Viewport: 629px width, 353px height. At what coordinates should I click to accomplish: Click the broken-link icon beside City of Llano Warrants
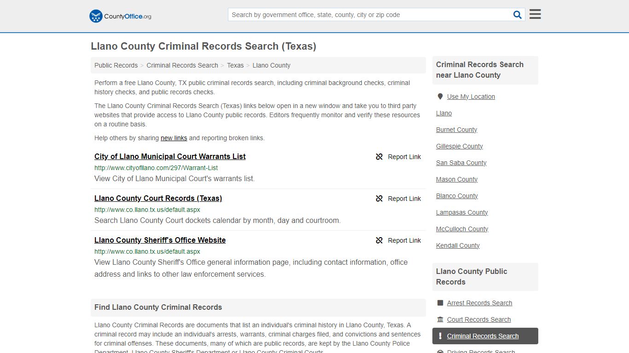coord(379,157)
